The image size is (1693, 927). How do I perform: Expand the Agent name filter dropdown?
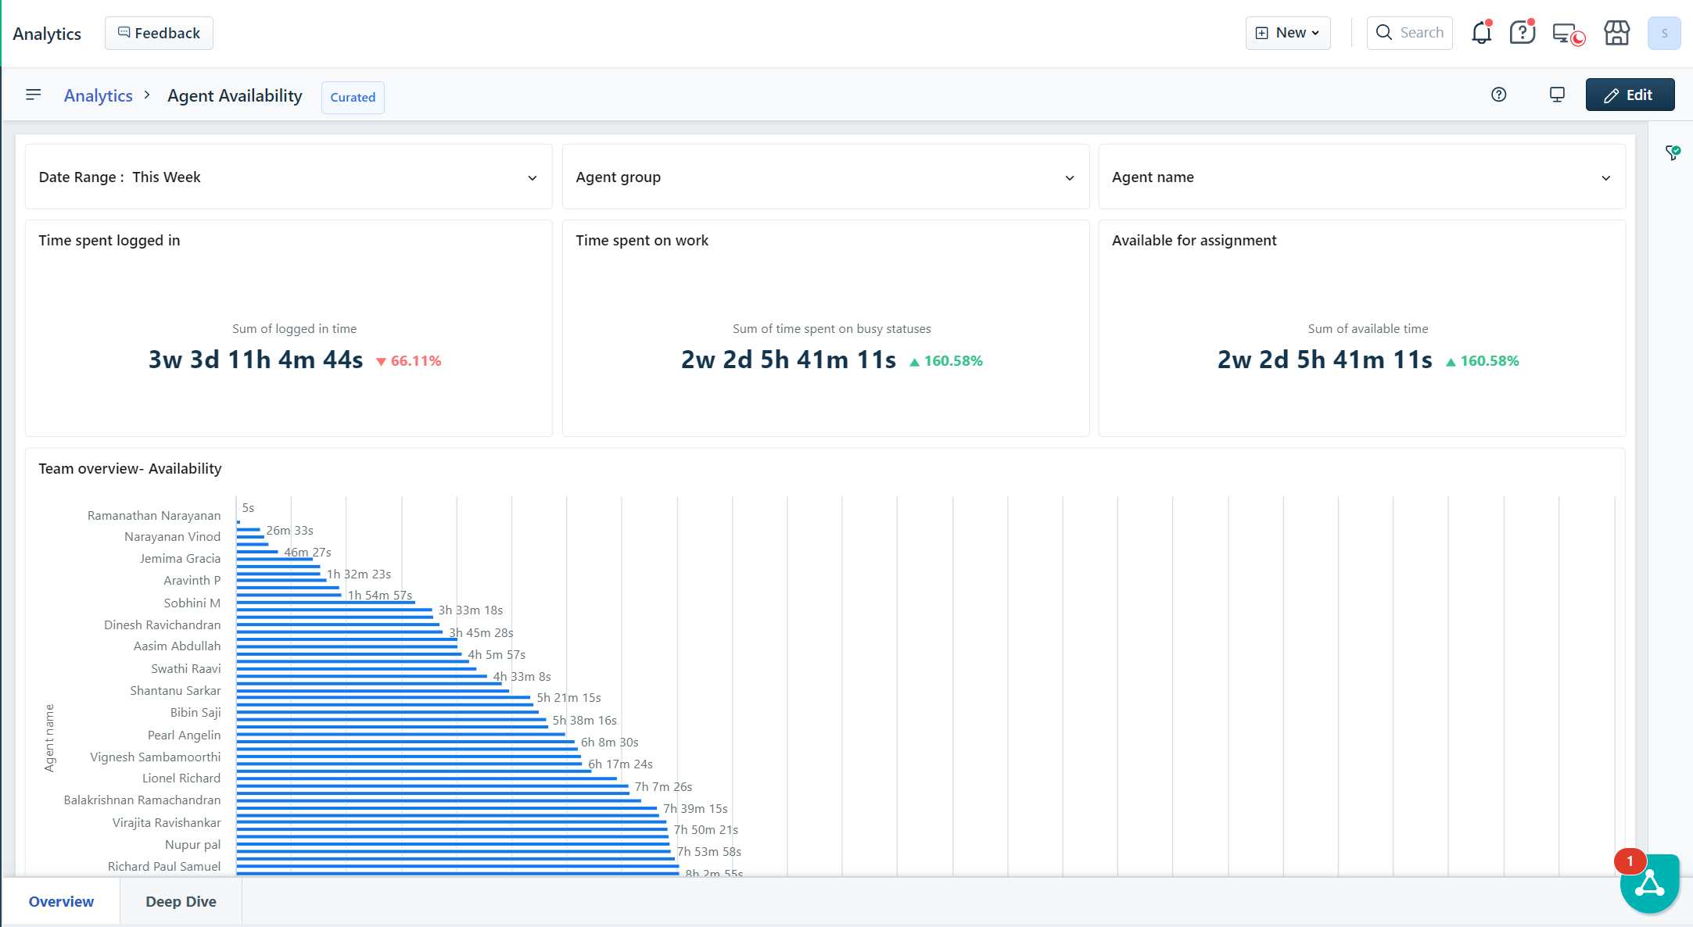coord(1361,177)
